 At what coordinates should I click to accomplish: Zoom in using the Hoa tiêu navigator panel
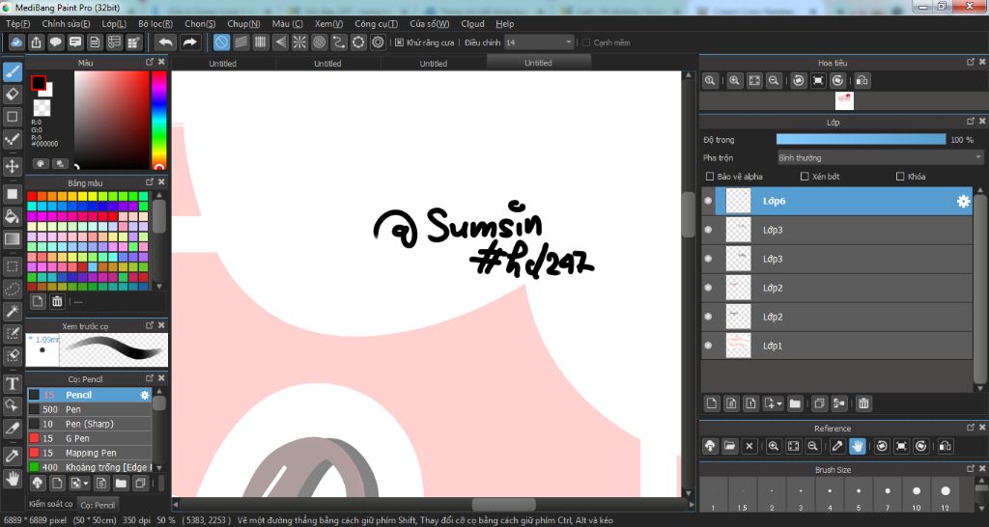pos(735,81)
